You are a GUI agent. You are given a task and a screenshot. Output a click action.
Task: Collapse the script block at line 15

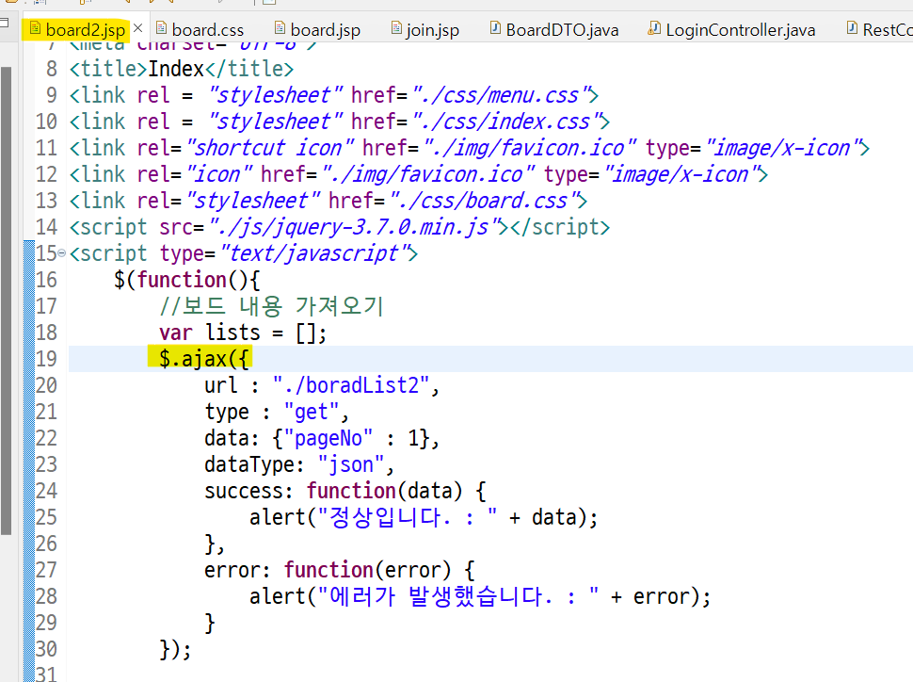62,253
